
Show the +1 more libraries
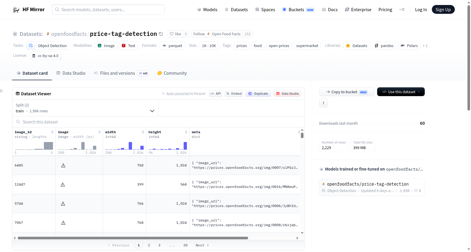coord(425,46)
